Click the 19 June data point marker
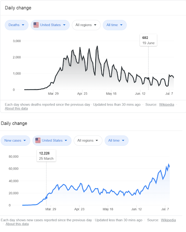Viewport: 186px width, 232px height. [x=148, y=79]
